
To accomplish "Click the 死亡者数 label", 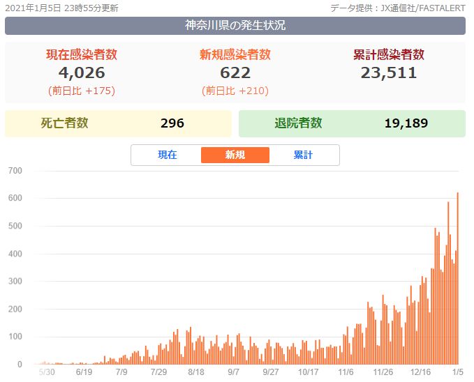I will pos(64,123).
